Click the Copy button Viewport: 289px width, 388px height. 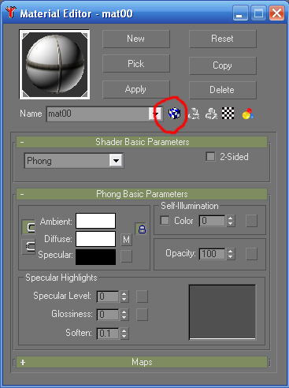pos(223,65)
